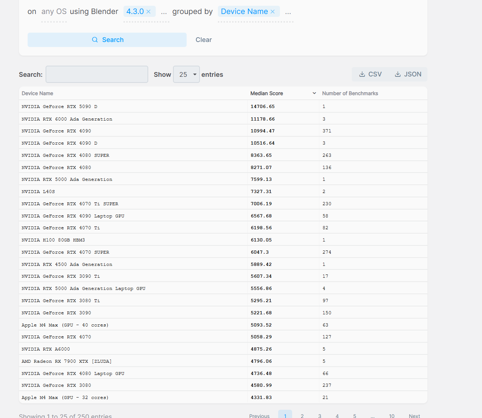Click NVIDIA GeForce RTX 4080 SUPER row
This screenshot has width=482, height=418.
(x=223, y=155)
